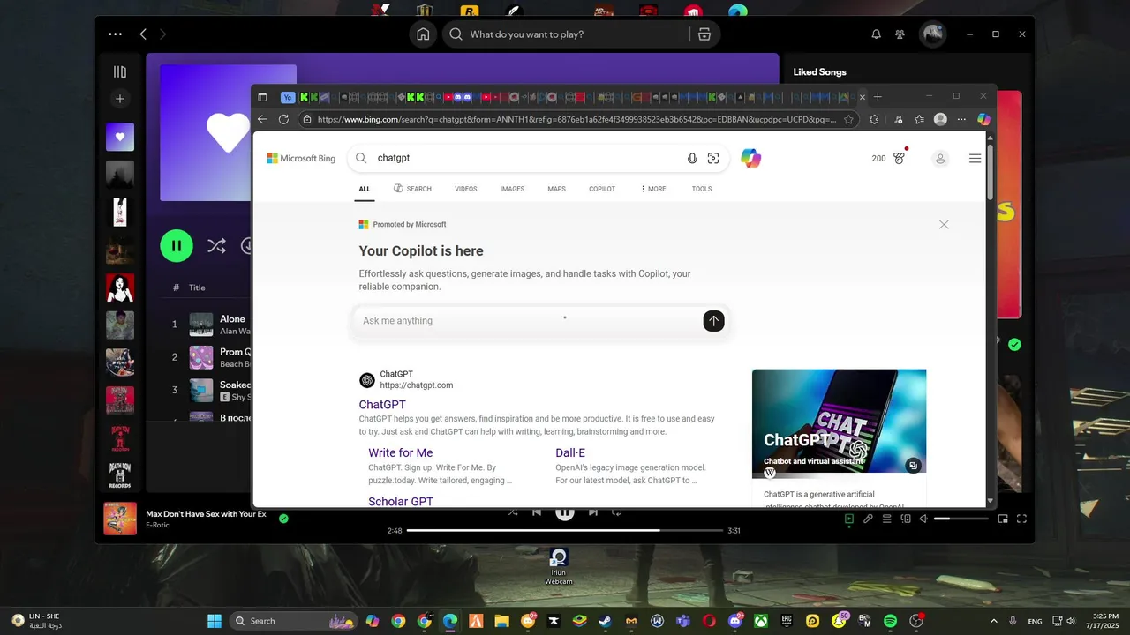Expand Bing MORE menu
This screenshot has width=1130, height=635.
[x=654, y=189]
